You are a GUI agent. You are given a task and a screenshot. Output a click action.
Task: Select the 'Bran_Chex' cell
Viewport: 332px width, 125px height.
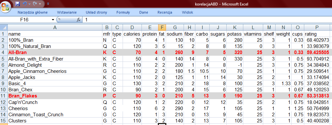pyautogui.click(x=55, y=90)
